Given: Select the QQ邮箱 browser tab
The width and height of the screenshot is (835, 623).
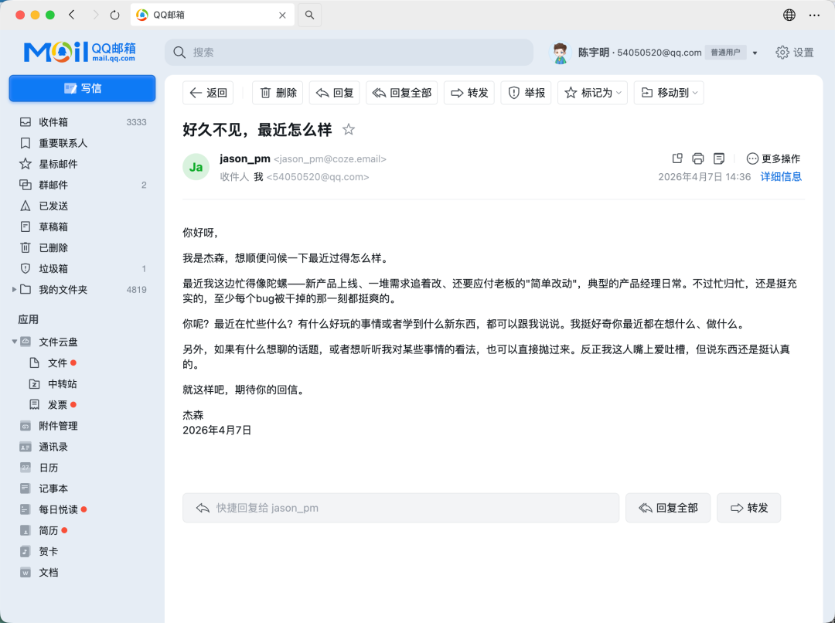Looking at the screenshot, I should pos(211,15).
